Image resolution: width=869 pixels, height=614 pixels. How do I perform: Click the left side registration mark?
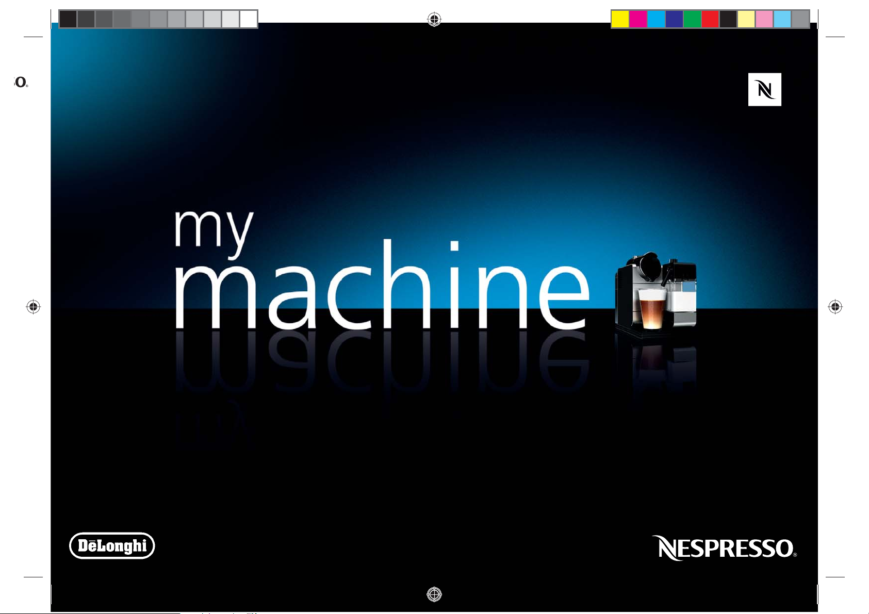tap(34, 307)
